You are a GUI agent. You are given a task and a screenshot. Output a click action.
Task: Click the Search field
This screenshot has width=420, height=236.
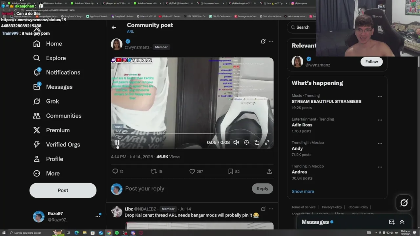coord(302,27)
